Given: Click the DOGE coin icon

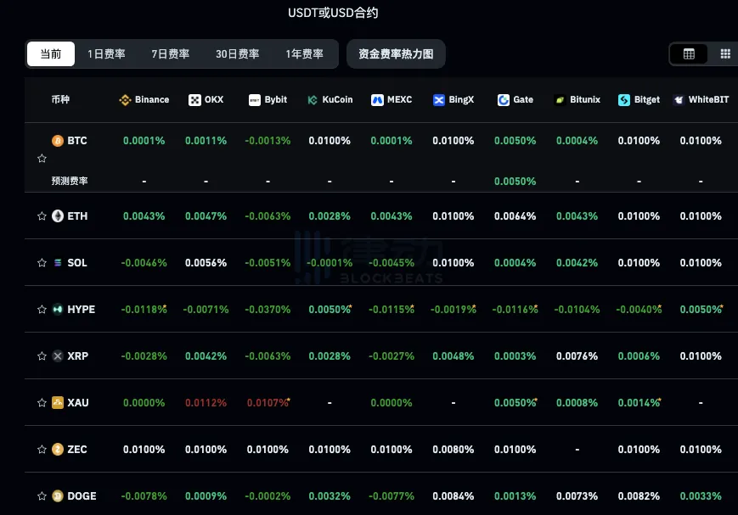Looking at the screenshot, I should 58,495.
